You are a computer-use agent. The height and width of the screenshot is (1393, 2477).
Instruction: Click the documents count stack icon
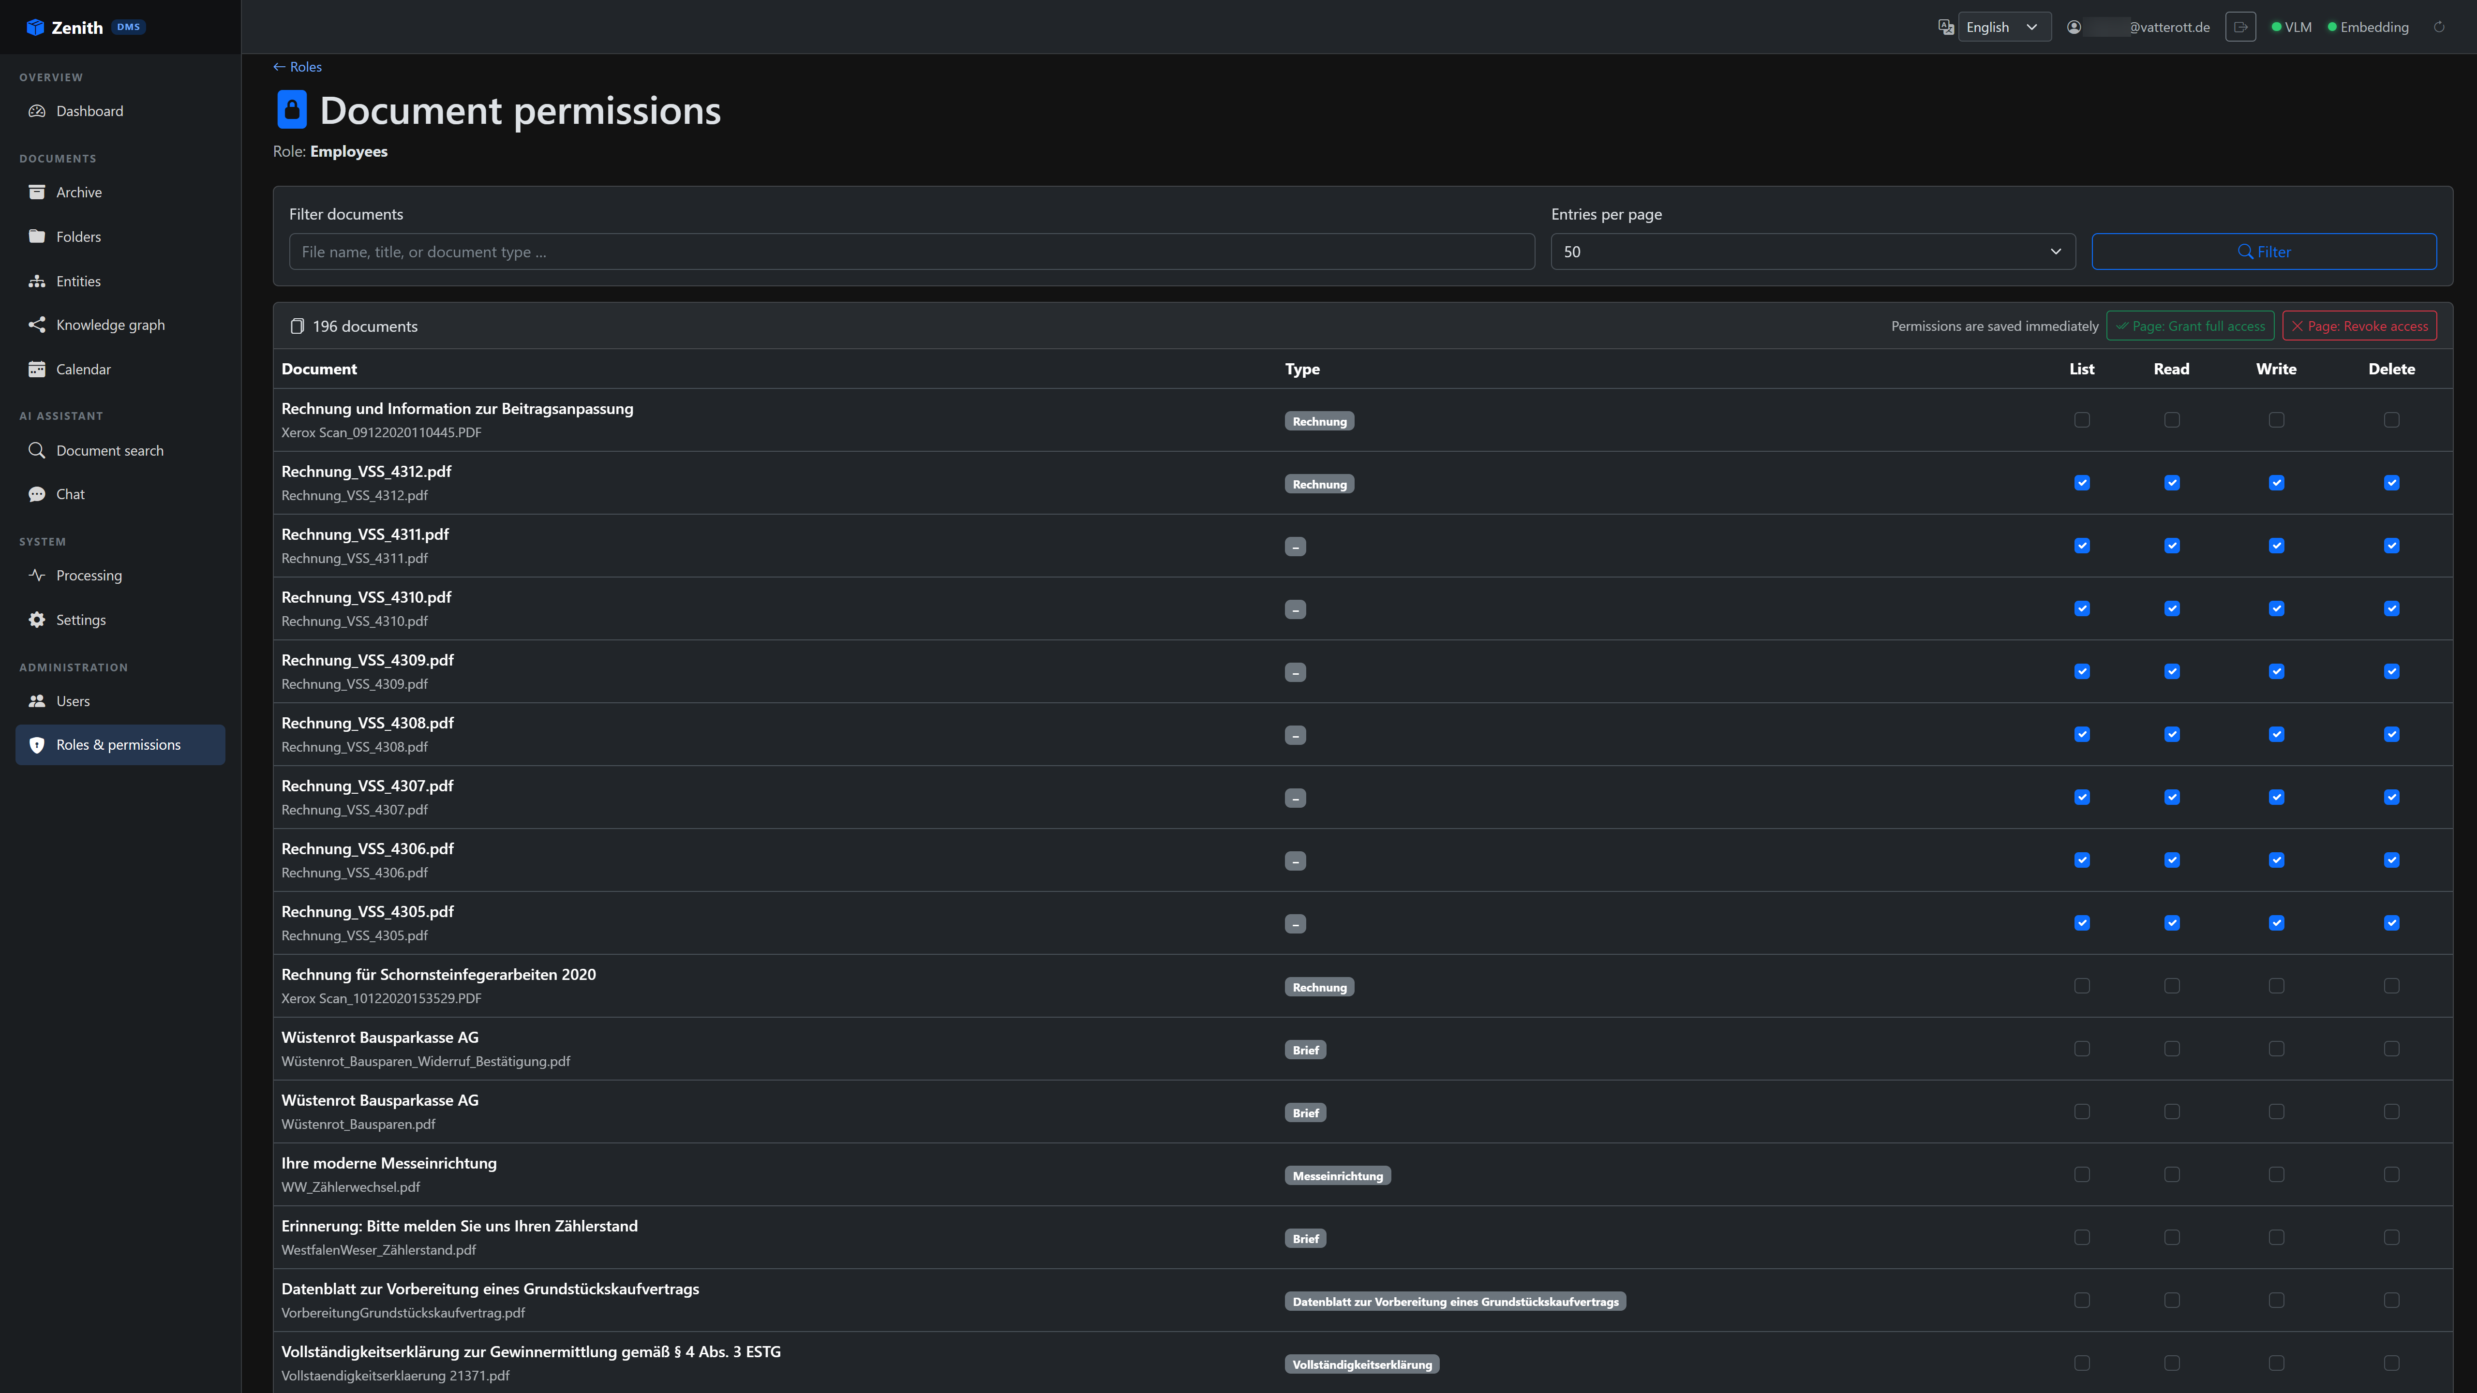[x=297, y=326]
